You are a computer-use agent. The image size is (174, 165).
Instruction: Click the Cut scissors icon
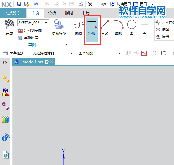(57, 4)
